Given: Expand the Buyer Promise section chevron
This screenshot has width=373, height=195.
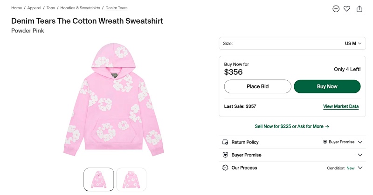Looking at the screenshot, I should 360,155.
